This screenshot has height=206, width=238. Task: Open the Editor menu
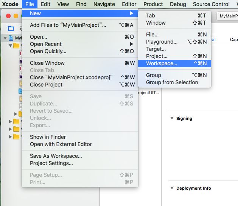129,4
